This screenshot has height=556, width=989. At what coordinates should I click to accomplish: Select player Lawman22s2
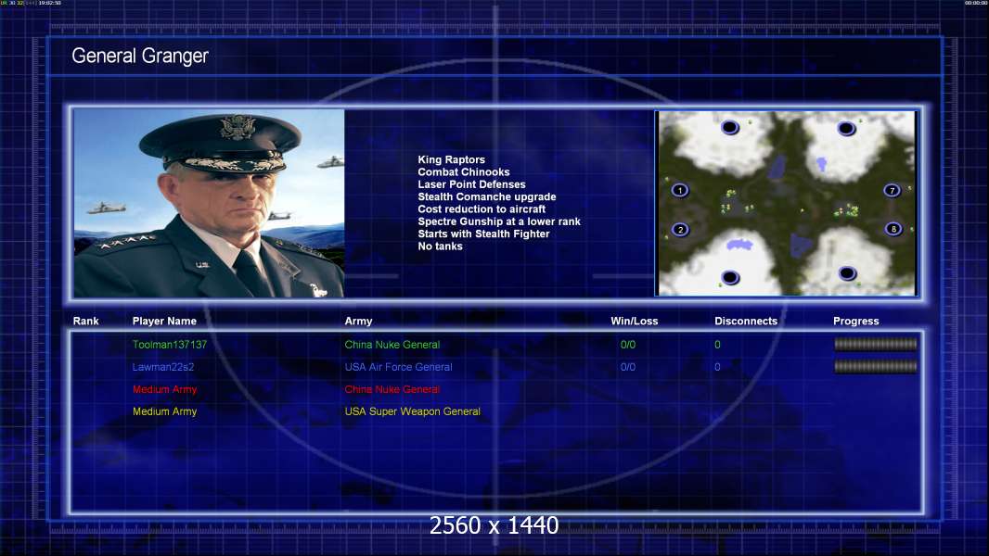[x=162, y=367]
